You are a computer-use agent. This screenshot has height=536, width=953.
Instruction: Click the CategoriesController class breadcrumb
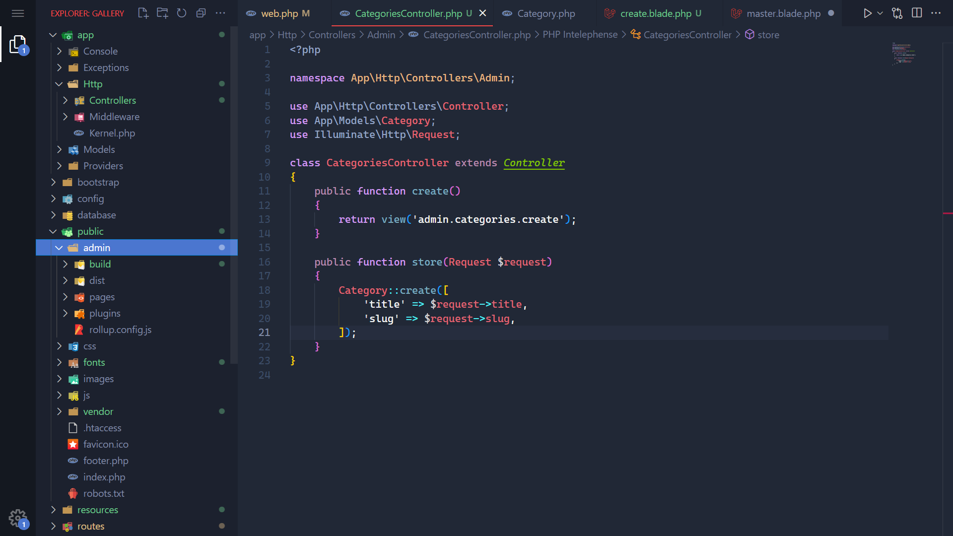681,35
